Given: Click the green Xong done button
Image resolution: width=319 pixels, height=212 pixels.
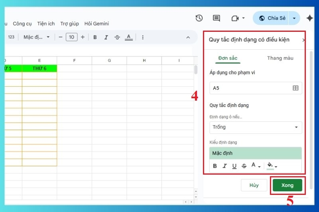Looking at the screenshot, I should [287, 185].
